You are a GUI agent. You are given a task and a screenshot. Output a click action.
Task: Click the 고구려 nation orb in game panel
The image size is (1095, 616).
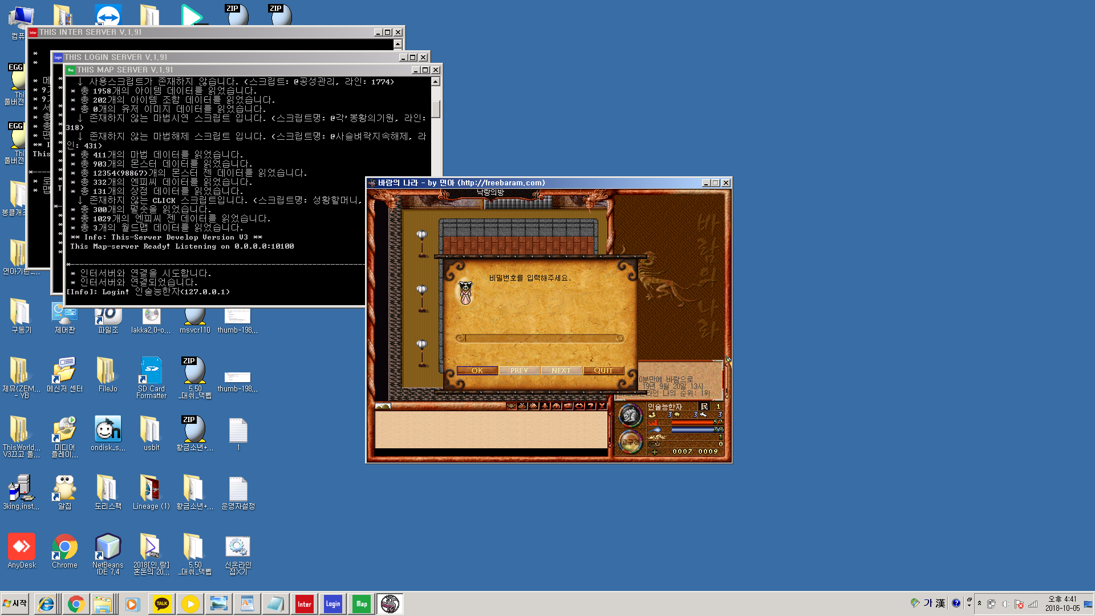pos(630,442)
